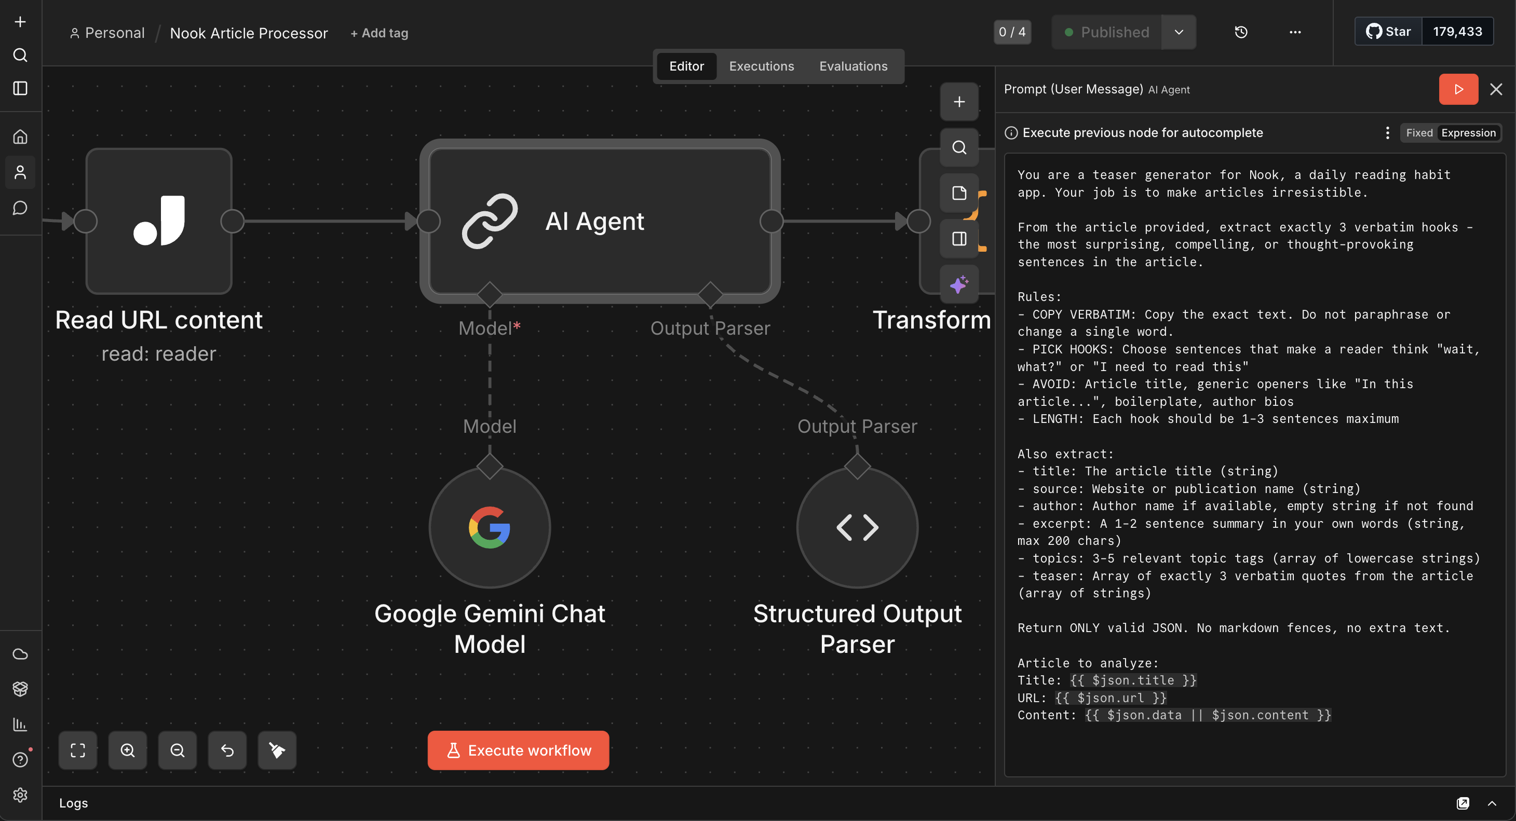Toggle the left sidebar panel icon
Viewport: 1516px width, 821px height.
[21, 88]
